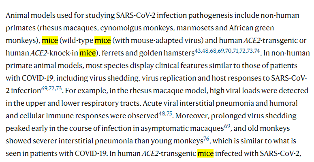Click highlighted "mice" before "(wild-type"
This screenshot has width=314, height=162.
(x=50, y=40)
